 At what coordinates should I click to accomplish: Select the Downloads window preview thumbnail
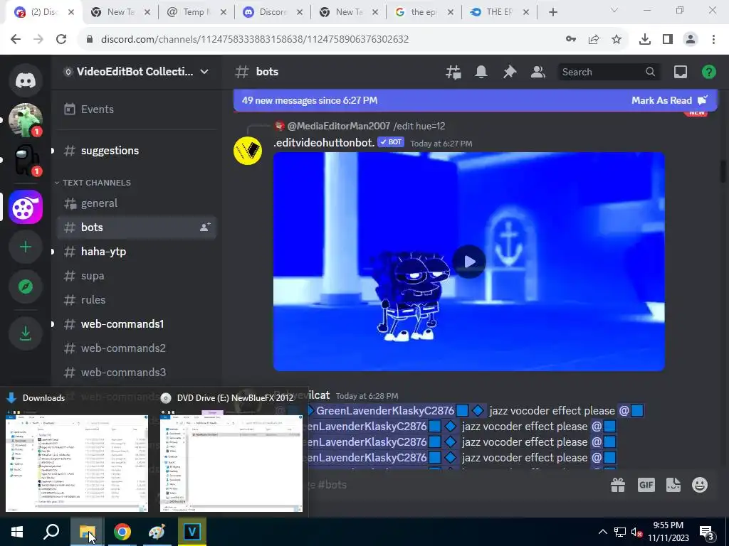tap(77, 463)
